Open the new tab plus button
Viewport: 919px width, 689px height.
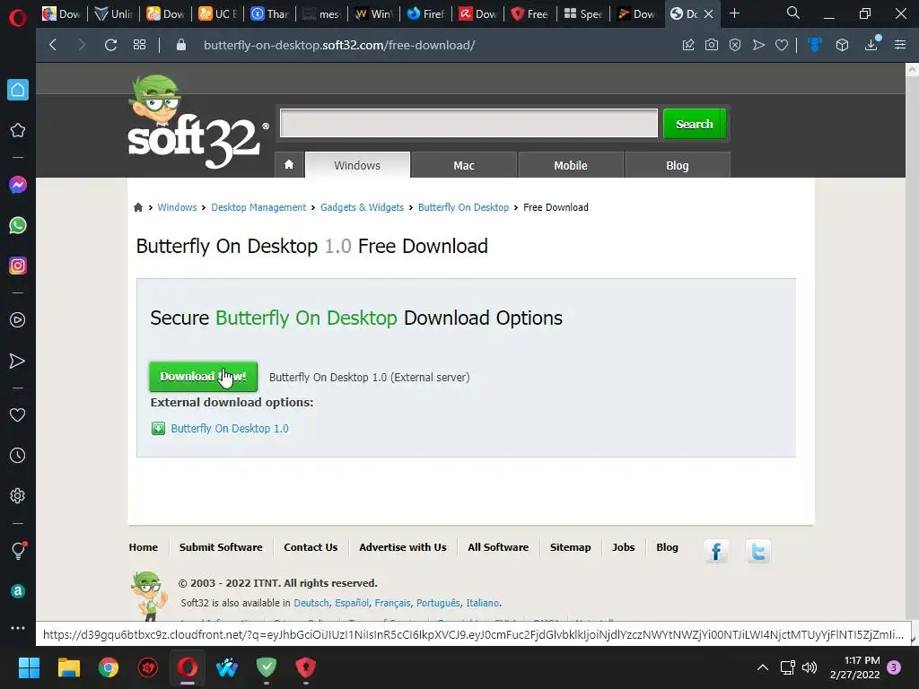[x=734, y=13]
